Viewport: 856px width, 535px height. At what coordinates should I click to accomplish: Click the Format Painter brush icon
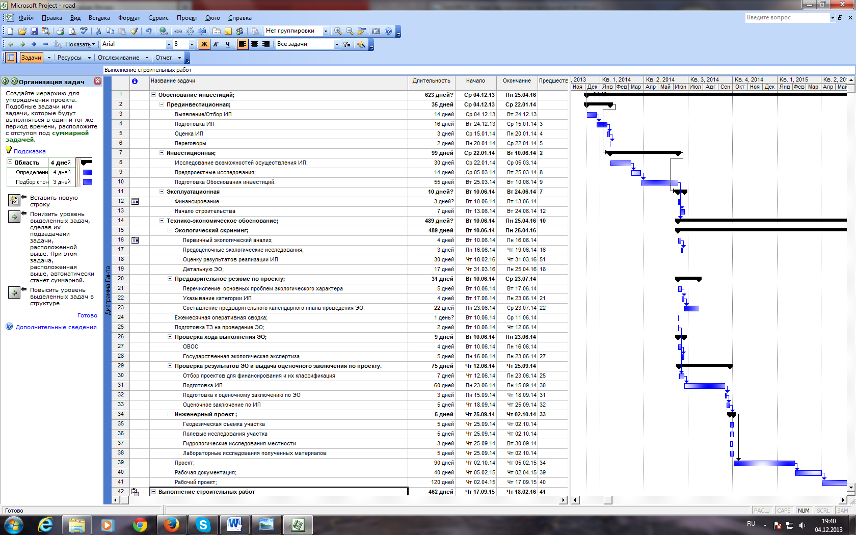pos(134,31)
